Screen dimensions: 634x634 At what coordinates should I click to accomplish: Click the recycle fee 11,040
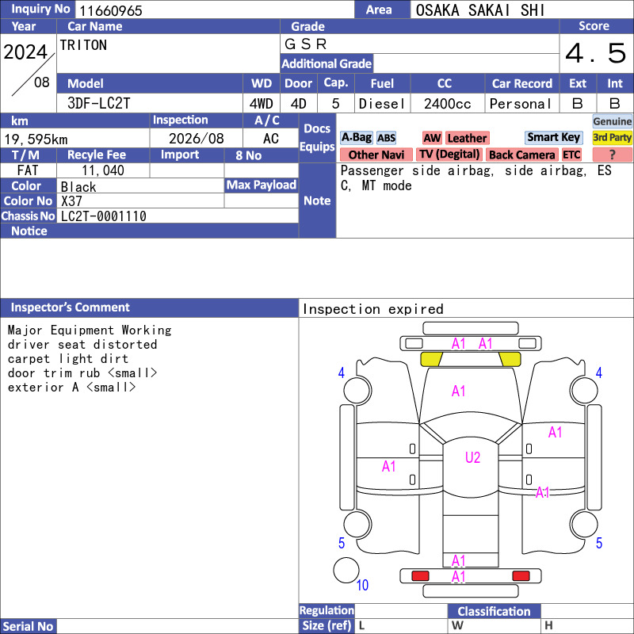tap(103, 170)
